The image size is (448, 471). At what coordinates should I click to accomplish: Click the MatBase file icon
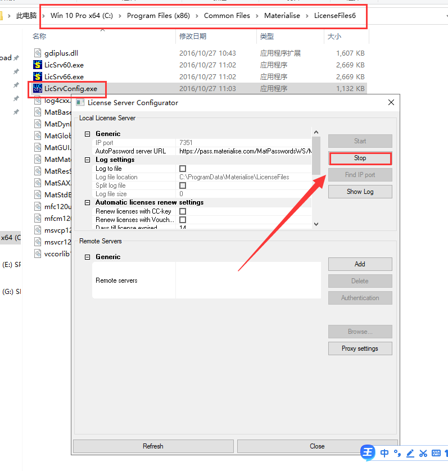38,112
